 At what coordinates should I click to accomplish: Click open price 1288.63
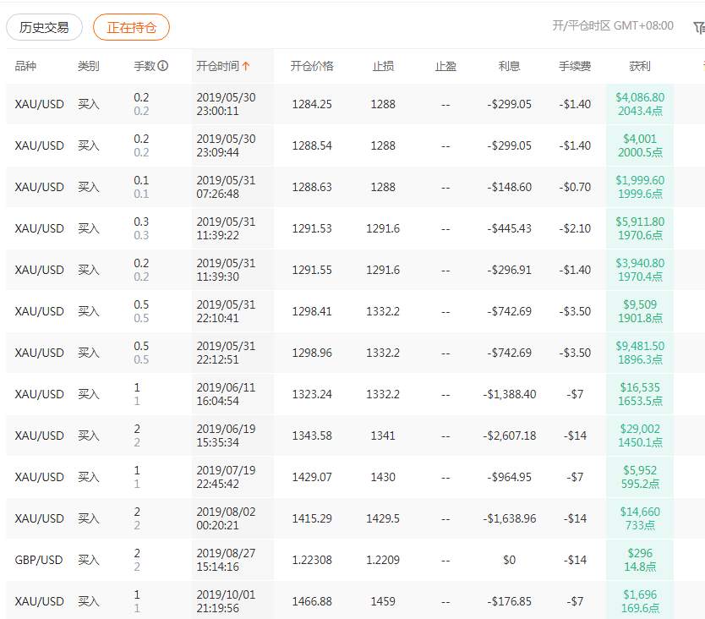click(312, 187)
